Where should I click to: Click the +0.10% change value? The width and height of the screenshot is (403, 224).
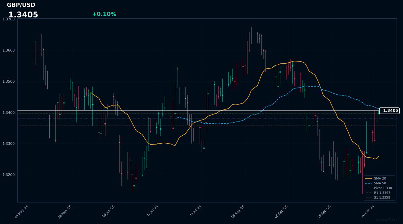coord(104,14)
